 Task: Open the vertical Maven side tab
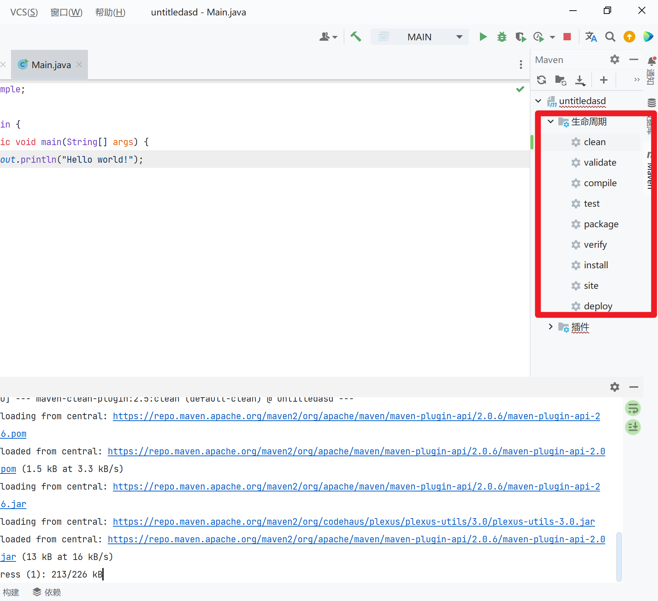650,170
